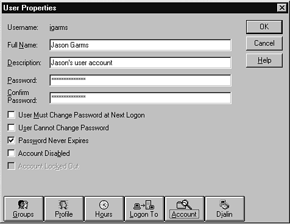Open the Profile settings icon button
The image size is (290, 224).
64,209
